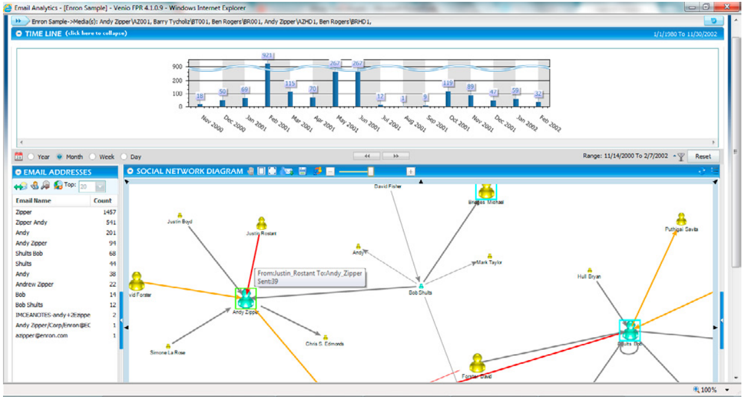Select the azipper@enron.com email row

coord(66,335)
